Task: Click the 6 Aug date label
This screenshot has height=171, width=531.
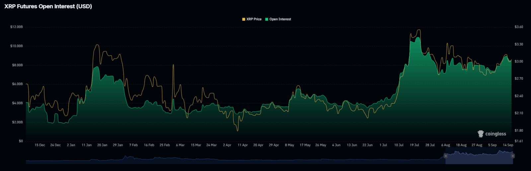Action: [446, 145]
